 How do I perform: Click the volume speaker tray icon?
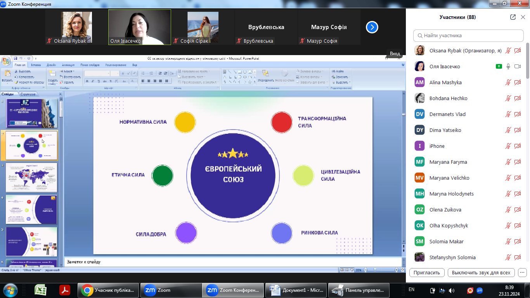click(451, 290)
